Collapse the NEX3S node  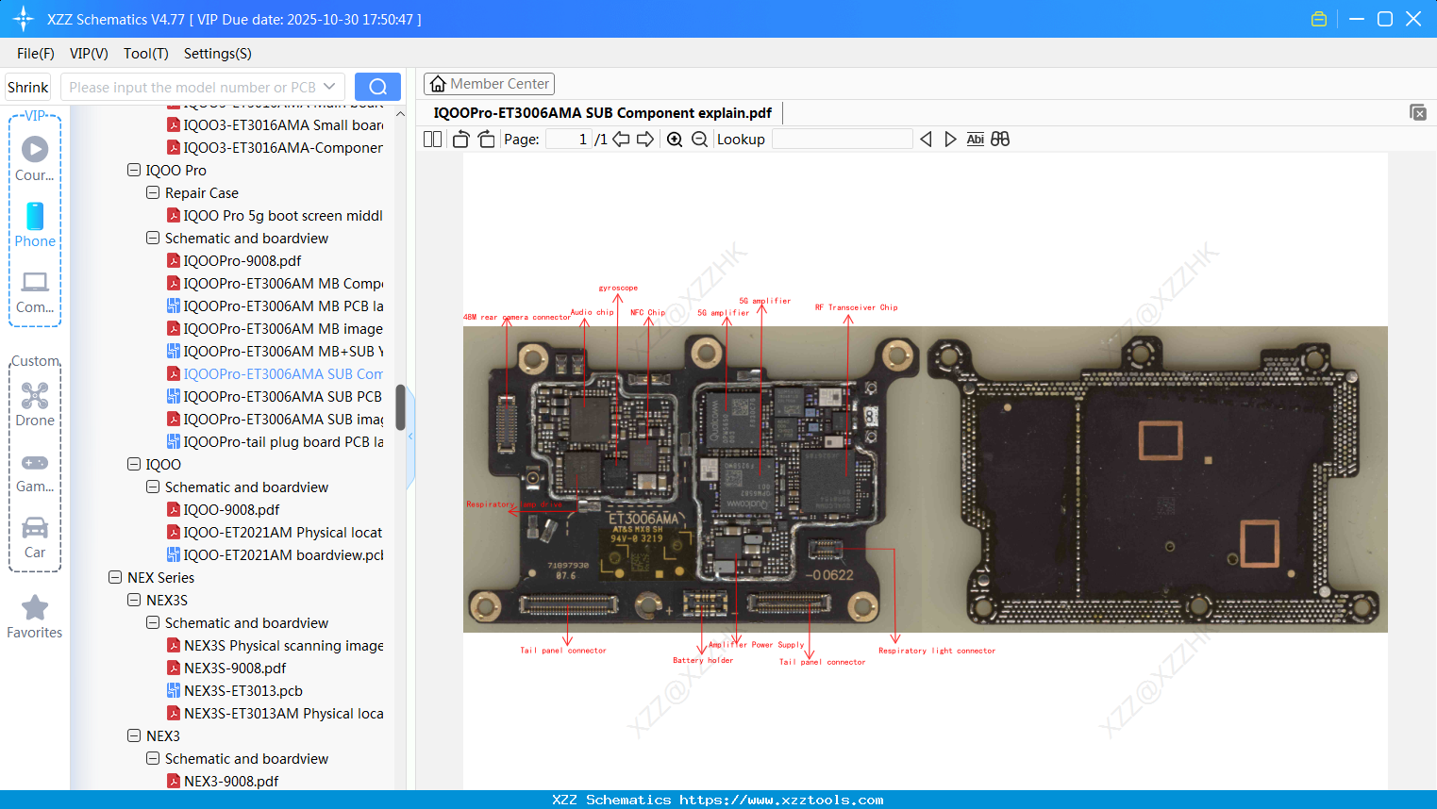point(134,601)
